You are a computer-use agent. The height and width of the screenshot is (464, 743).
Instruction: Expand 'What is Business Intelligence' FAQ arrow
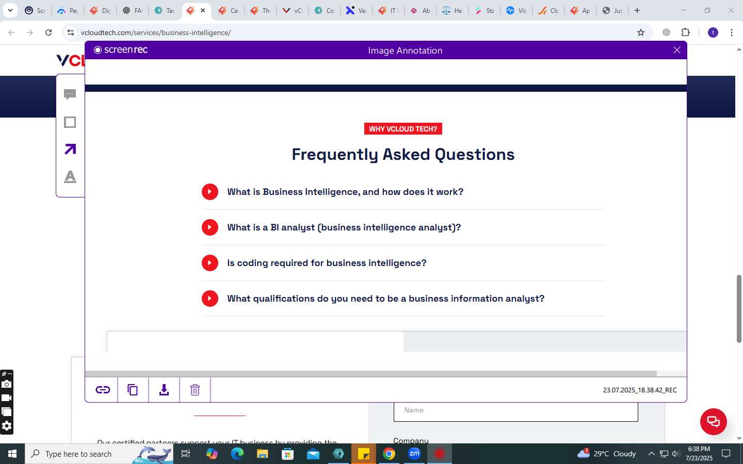point(210,192)
